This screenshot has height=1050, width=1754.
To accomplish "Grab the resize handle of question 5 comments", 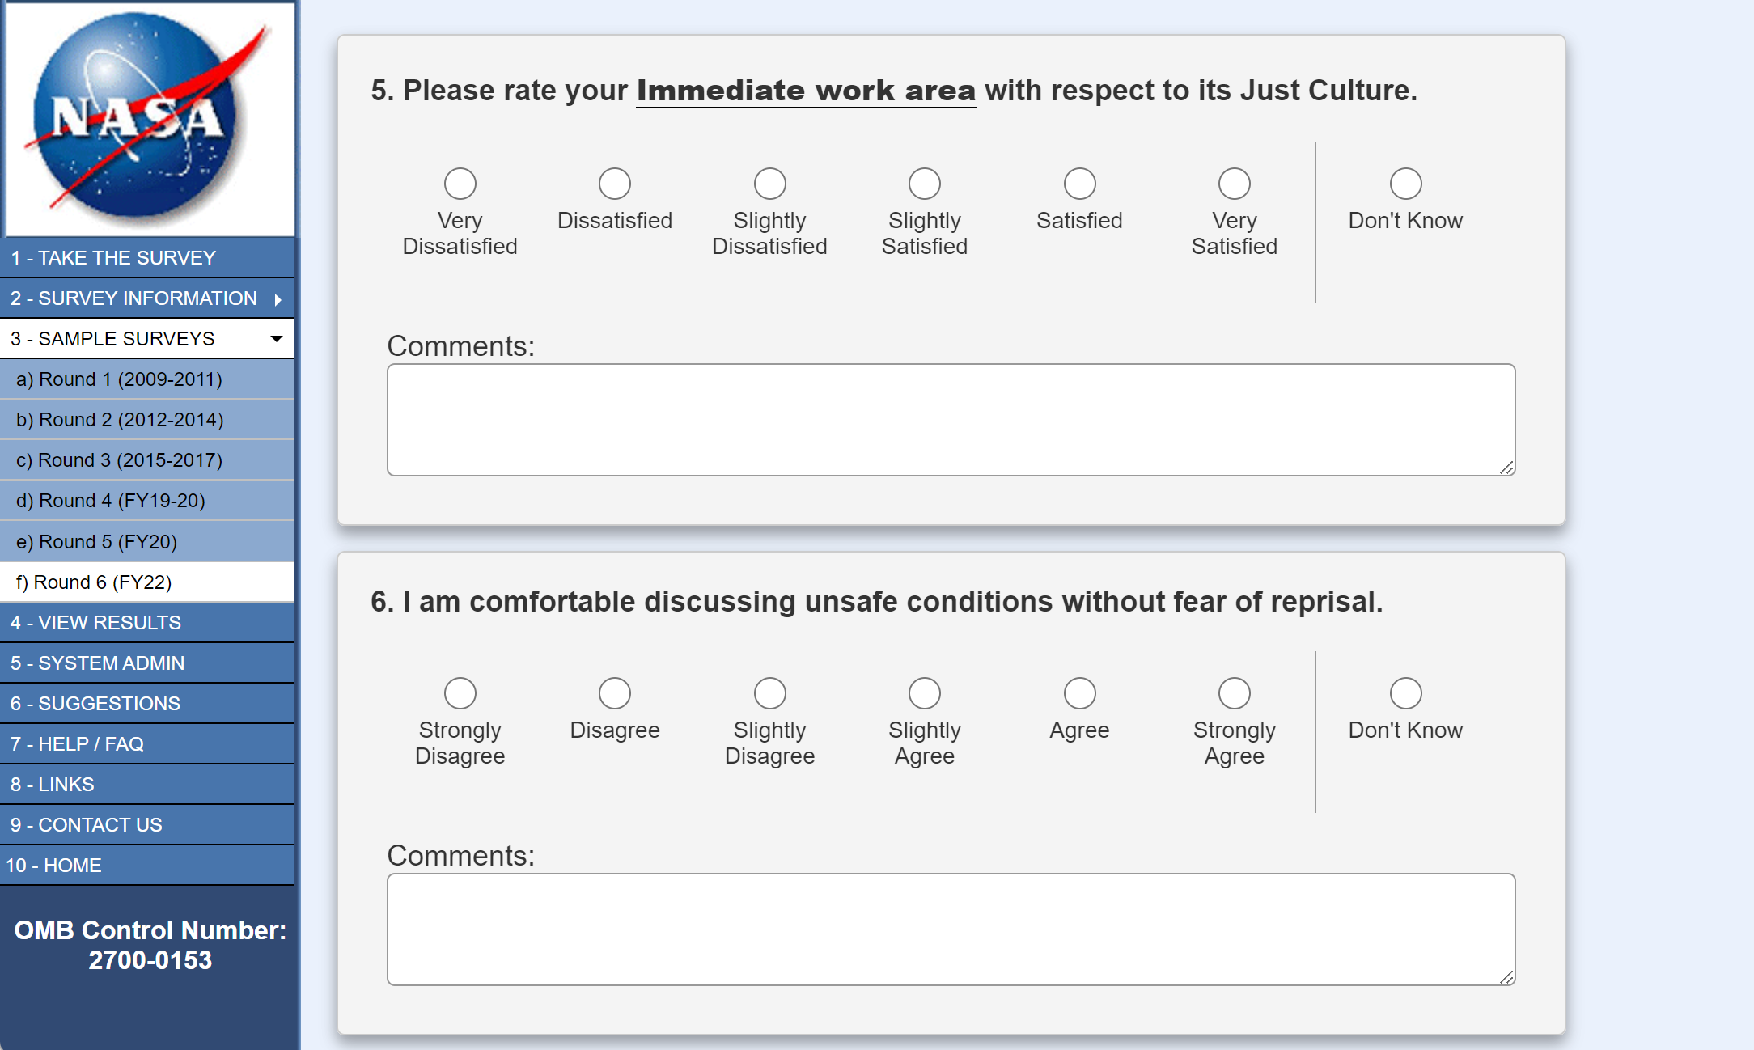I will coord(1506,468).
